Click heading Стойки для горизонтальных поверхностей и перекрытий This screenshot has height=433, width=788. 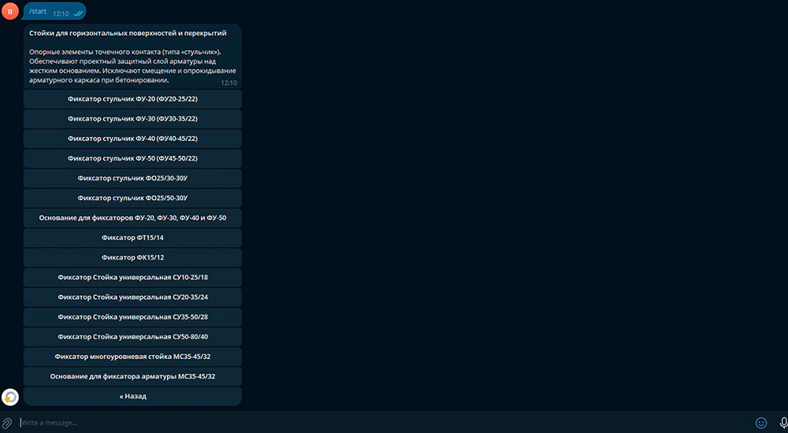point(128,33)
